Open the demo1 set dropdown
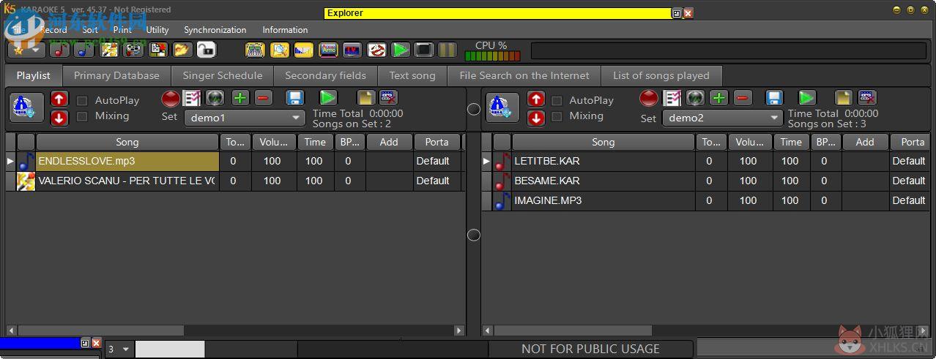The image size is (936, 359). (245, 118)
